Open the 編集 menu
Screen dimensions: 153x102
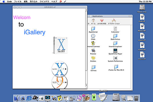26,1
